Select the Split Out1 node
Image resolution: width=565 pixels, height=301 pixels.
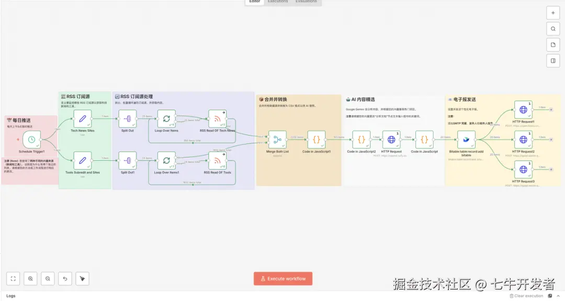click(128, 160)
